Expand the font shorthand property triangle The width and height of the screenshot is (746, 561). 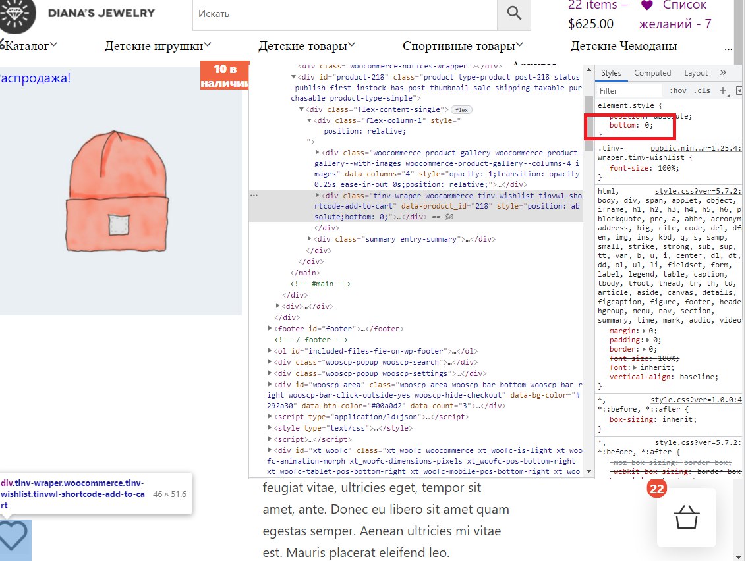click(635, 367)
